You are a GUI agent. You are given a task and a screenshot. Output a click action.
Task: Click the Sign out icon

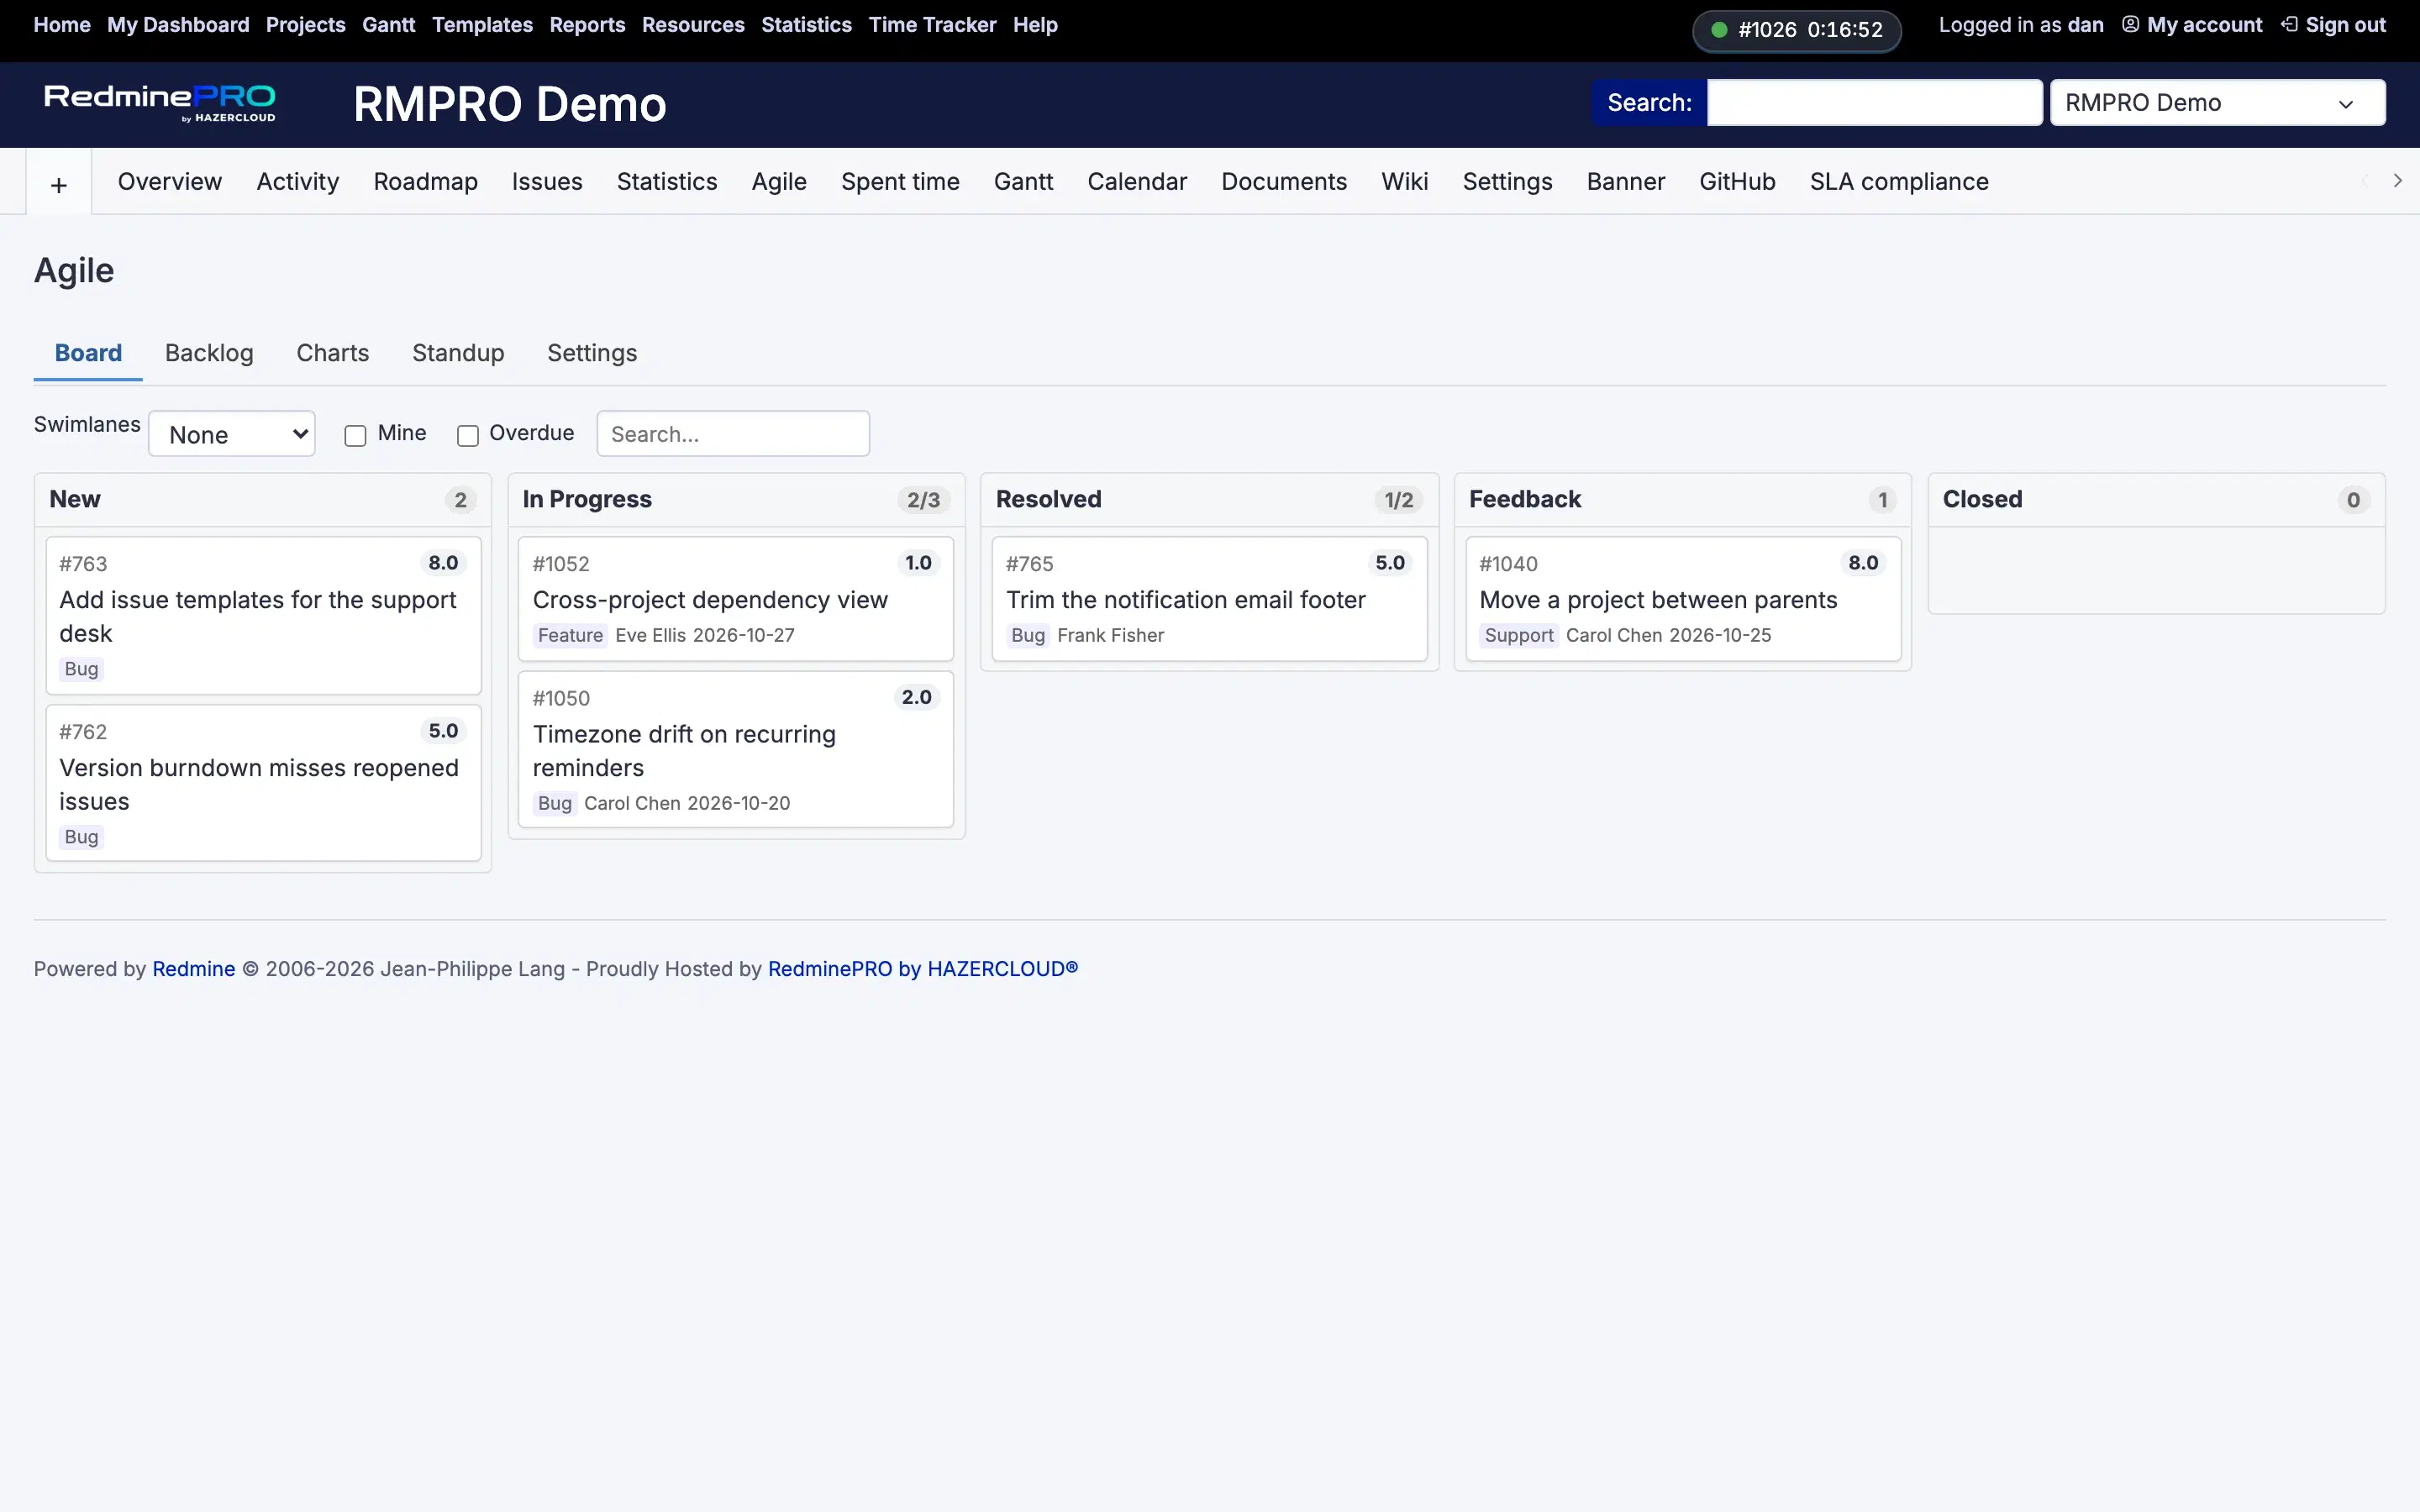2289,25
